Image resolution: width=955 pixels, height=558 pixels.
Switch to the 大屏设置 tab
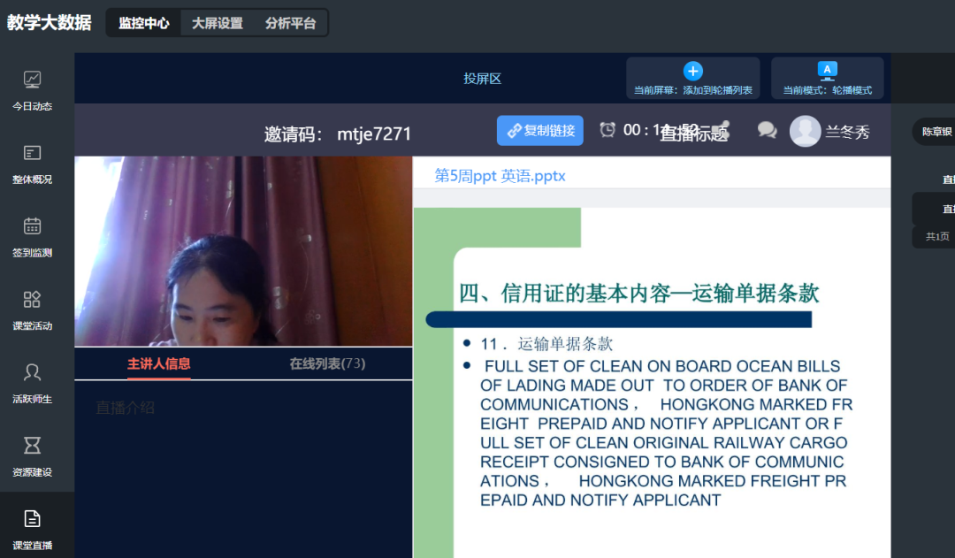[x=218, y=23]
